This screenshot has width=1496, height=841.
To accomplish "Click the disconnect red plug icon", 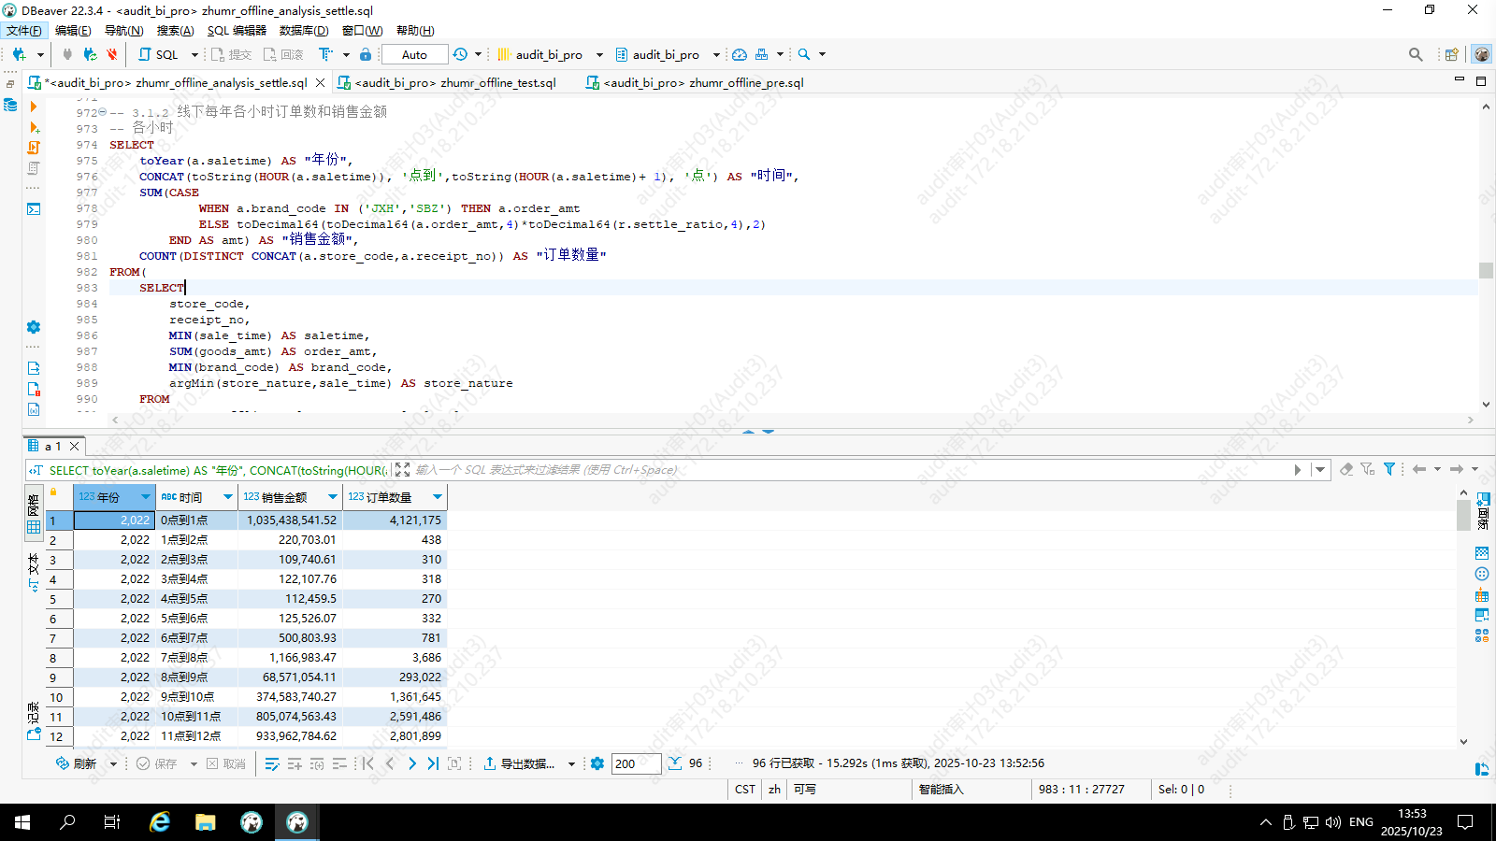I will click(x=112, y=54).
